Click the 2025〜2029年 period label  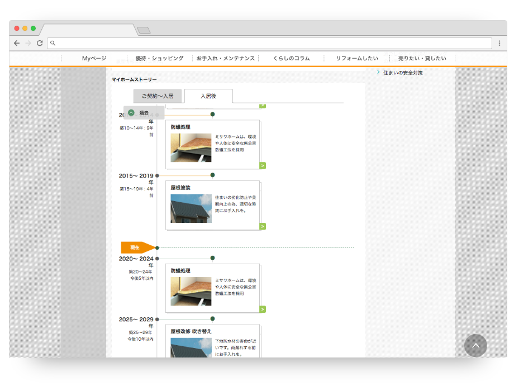pyautogui.click(x=136, y=322)
